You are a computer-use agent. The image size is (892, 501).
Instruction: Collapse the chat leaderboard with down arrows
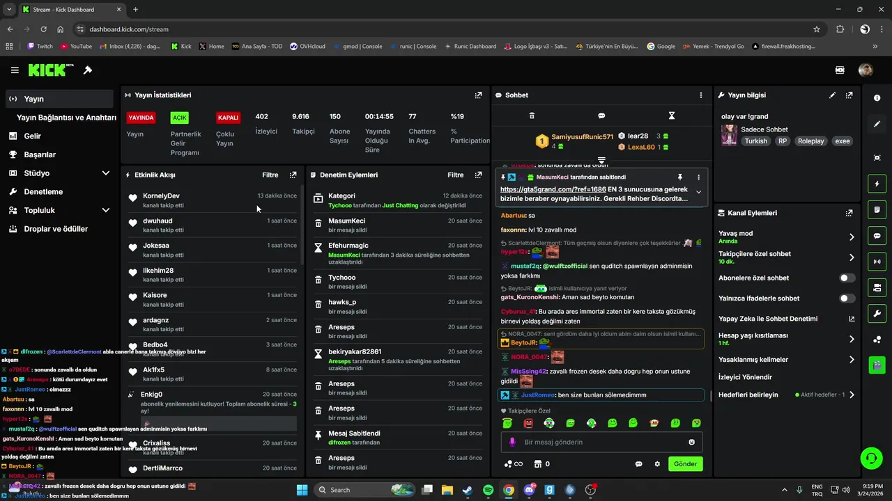(601, 160)
